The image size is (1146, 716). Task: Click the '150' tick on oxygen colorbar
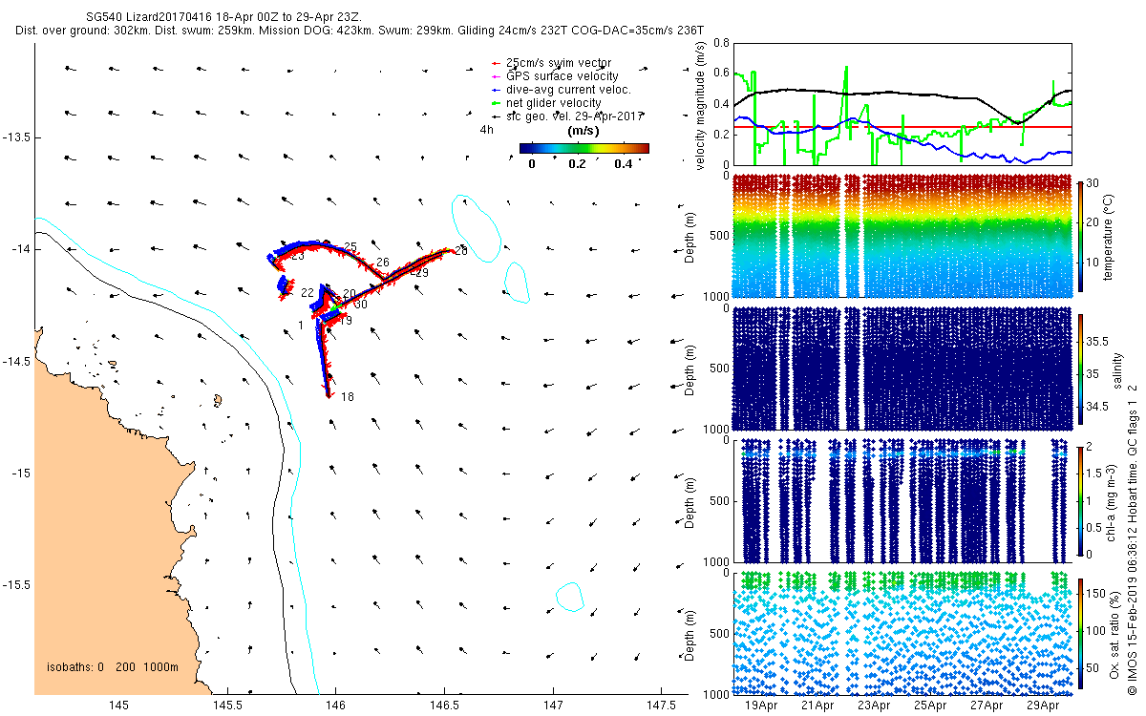[1095, 592]
